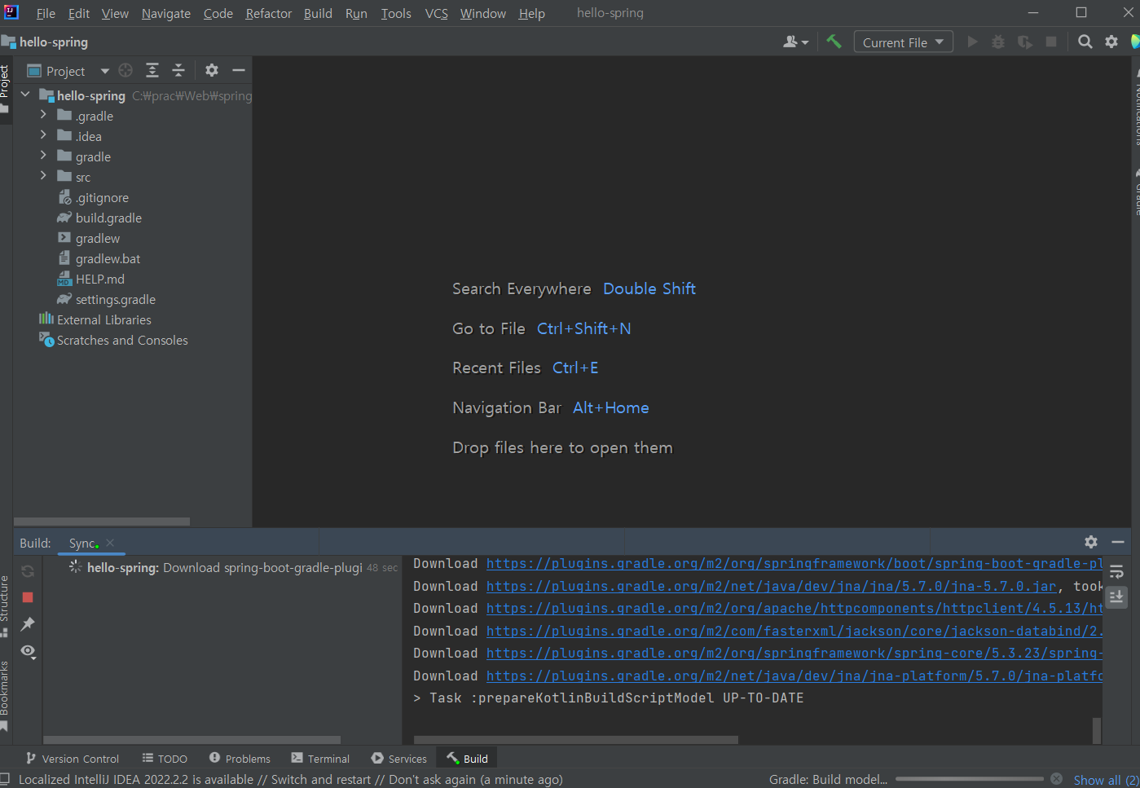Expand the gradle folder
This screenshot has height=788, width=1140.
[43, 156]
